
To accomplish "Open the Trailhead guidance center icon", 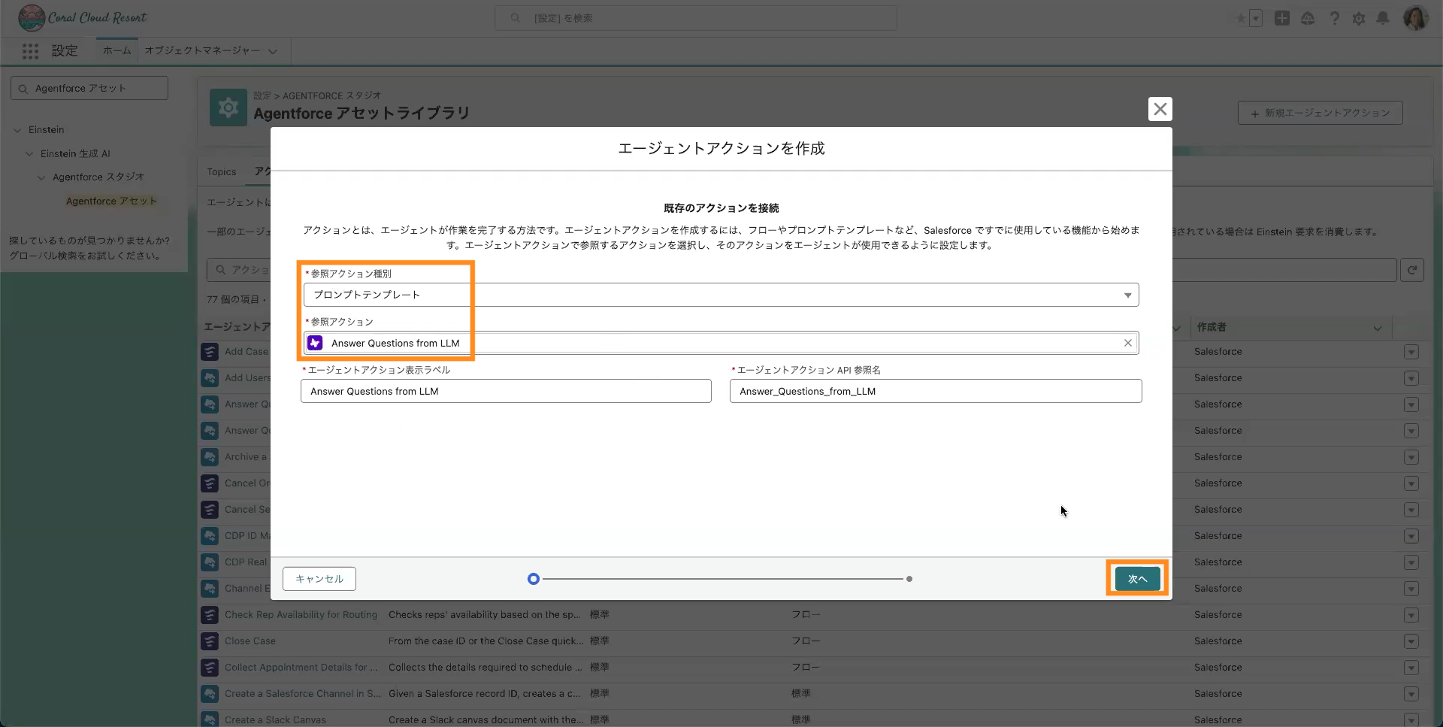I will (x=1308, y=18).
